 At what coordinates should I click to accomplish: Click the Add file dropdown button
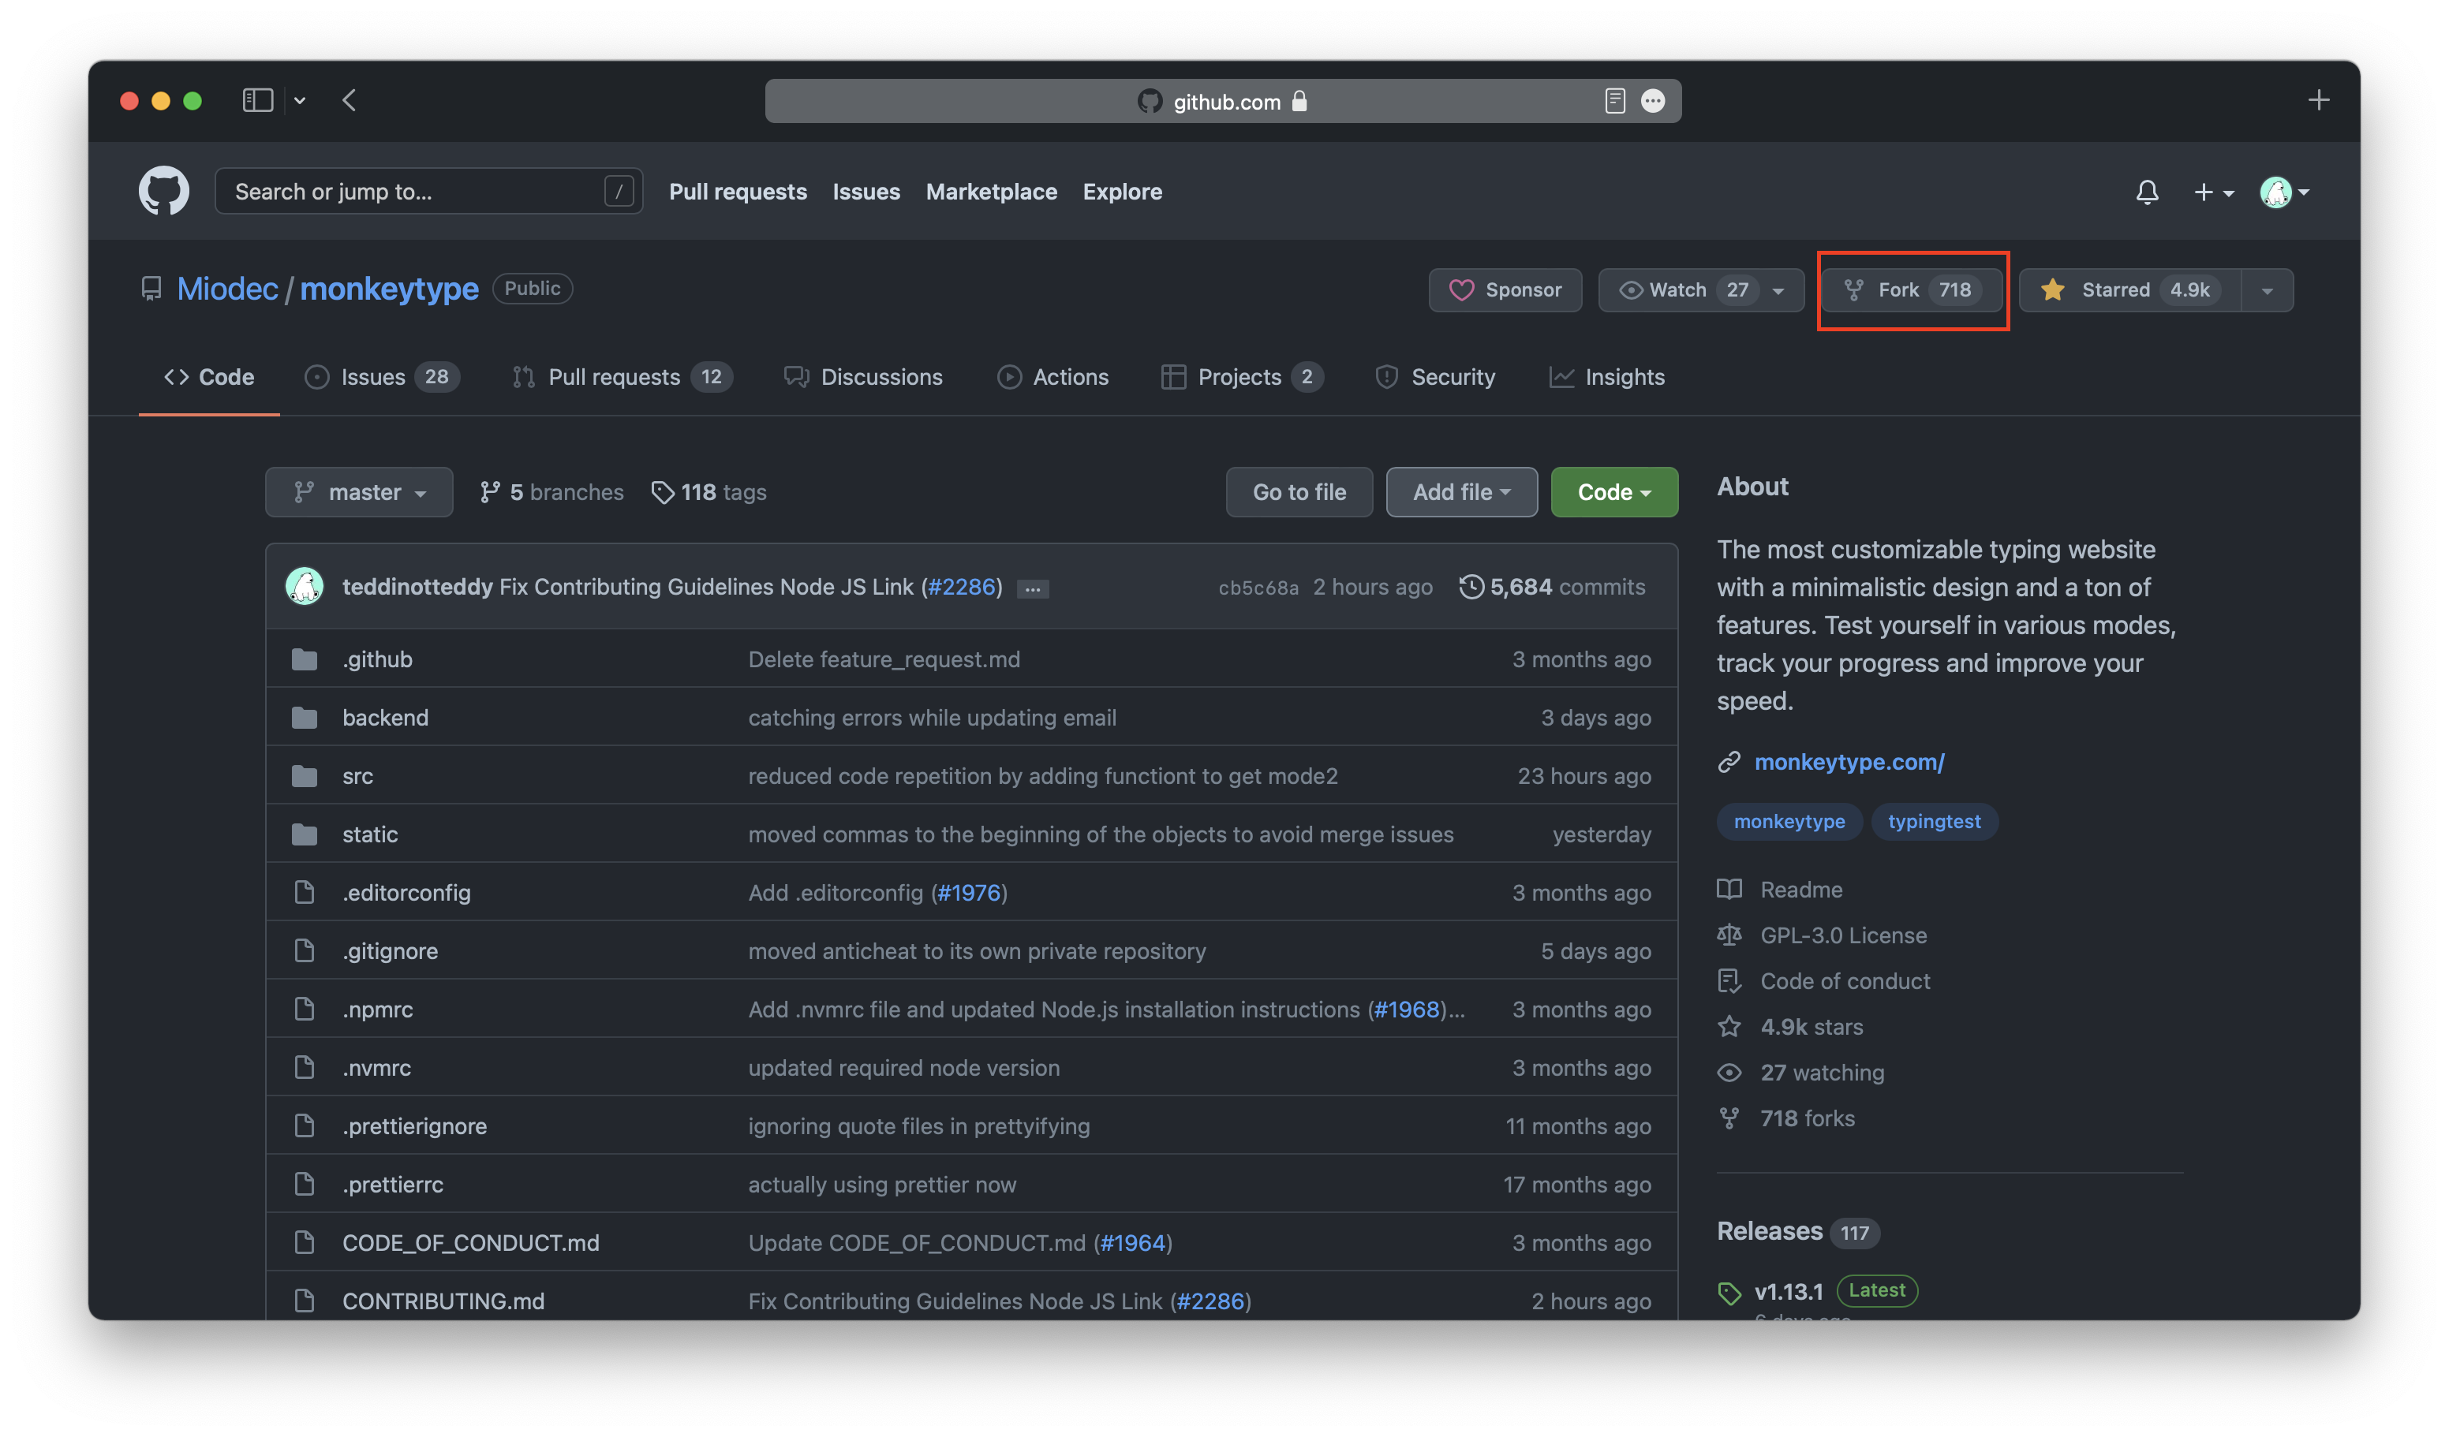tap(1456, 493)
